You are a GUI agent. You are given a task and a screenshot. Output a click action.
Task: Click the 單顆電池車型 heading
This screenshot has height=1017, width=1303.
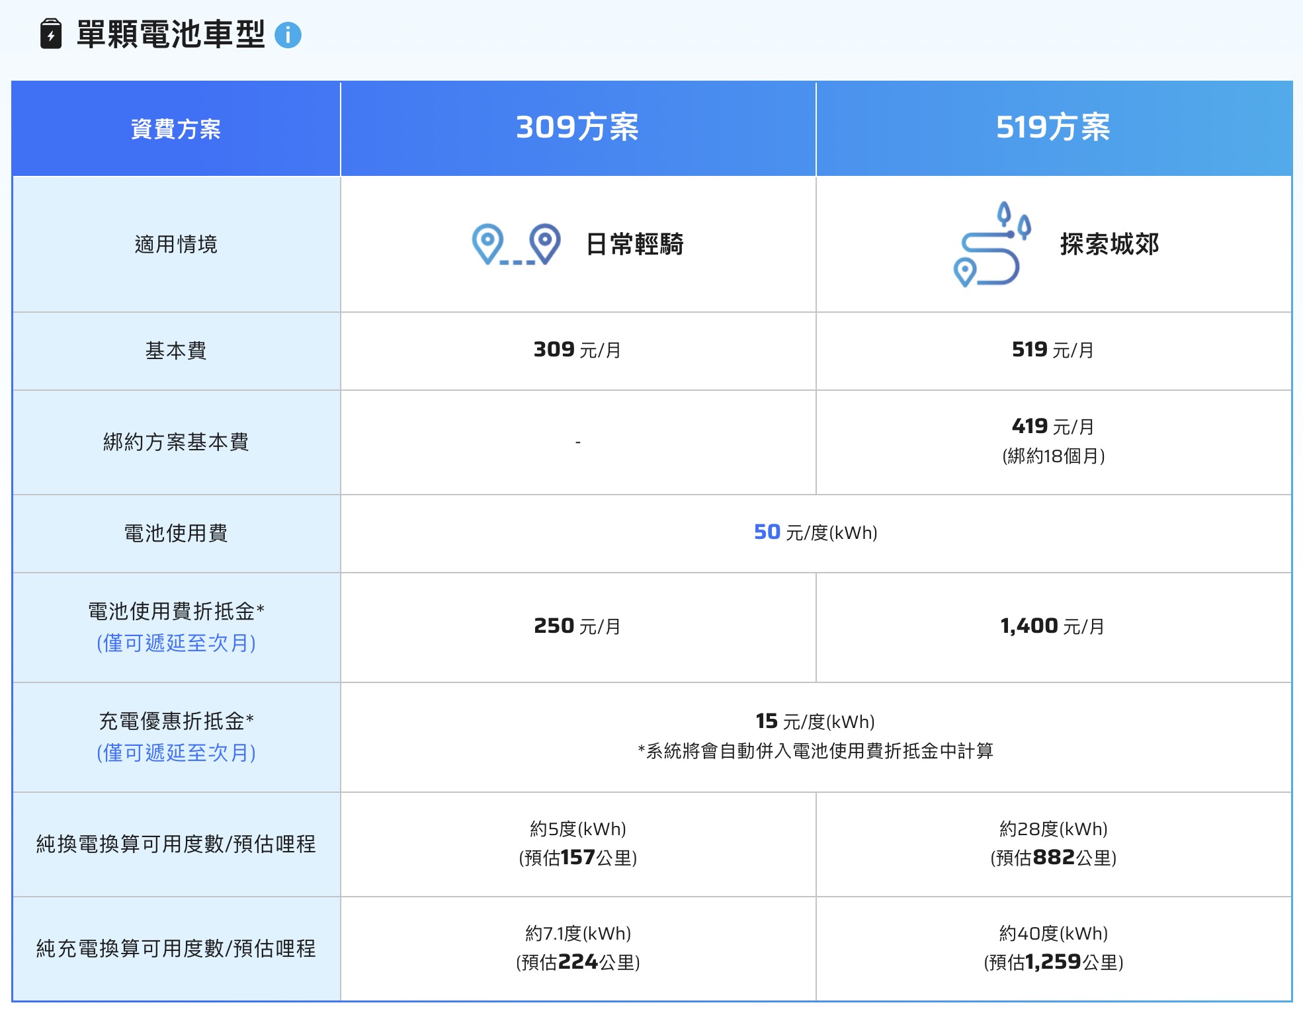point(171,34)
